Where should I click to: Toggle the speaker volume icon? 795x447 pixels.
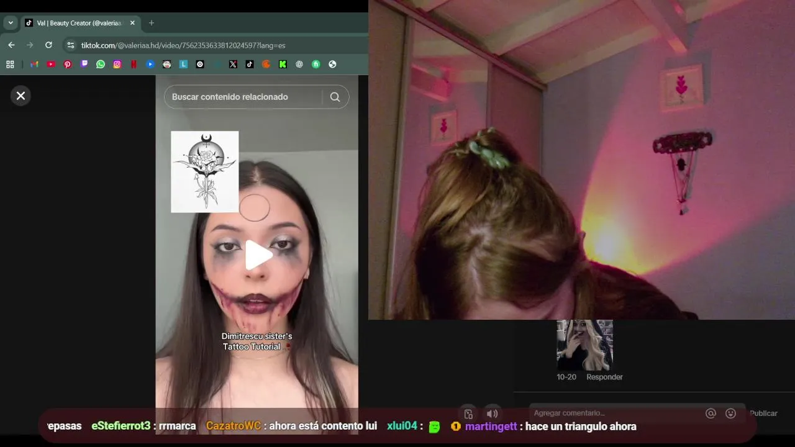(x=492, y=413)
